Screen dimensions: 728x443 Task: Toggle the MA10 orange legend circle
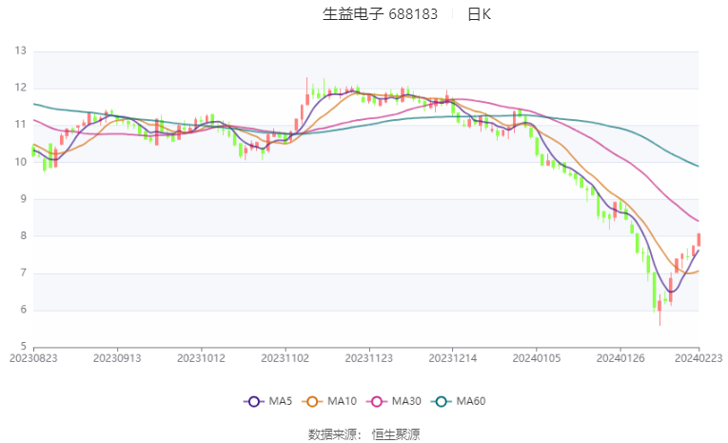point(312,401)
